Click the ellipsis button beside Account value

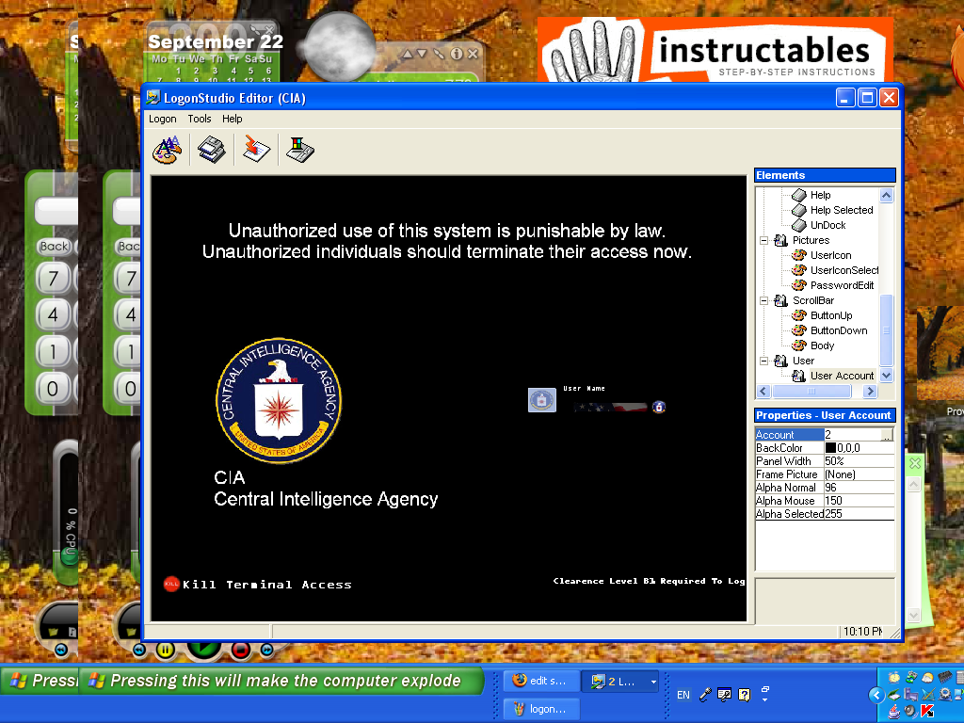pos(887,435)
